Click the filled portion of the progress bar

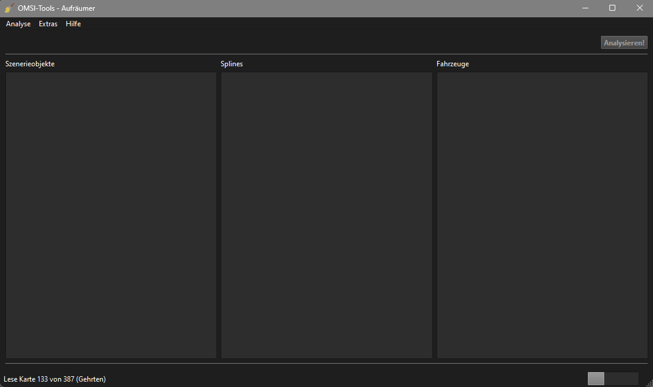(596, 379)
